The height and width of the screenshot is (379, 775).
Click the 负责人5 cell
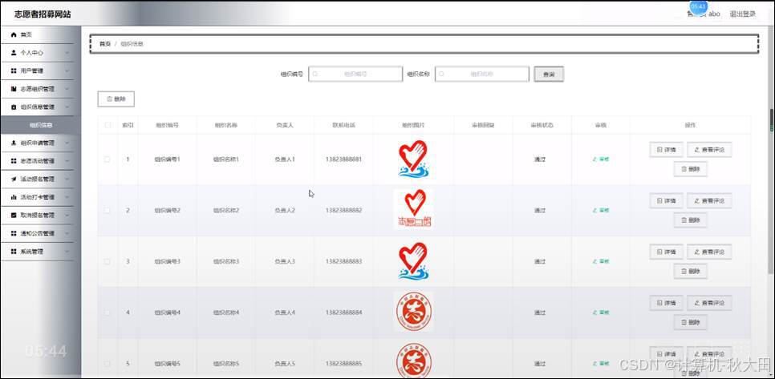click(x=285, y=364)
